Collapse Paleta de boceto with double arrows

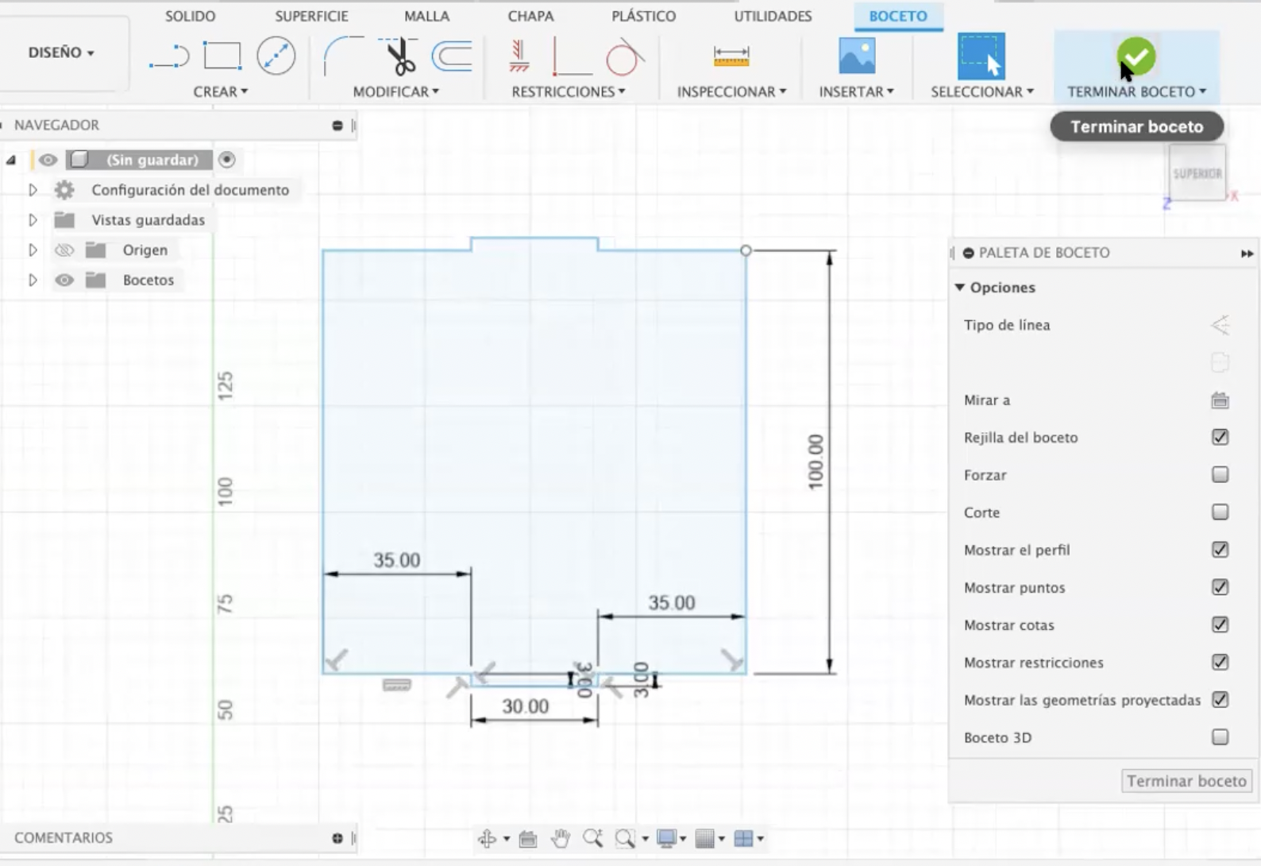point(1247,253)
